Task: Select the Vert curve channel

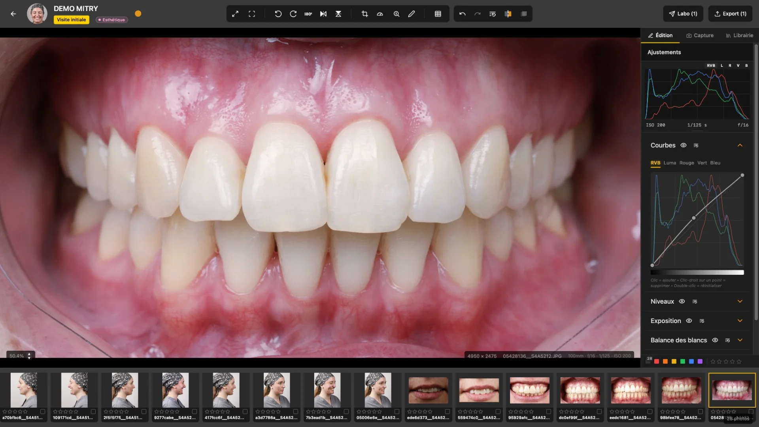Action: pos(702,163)
